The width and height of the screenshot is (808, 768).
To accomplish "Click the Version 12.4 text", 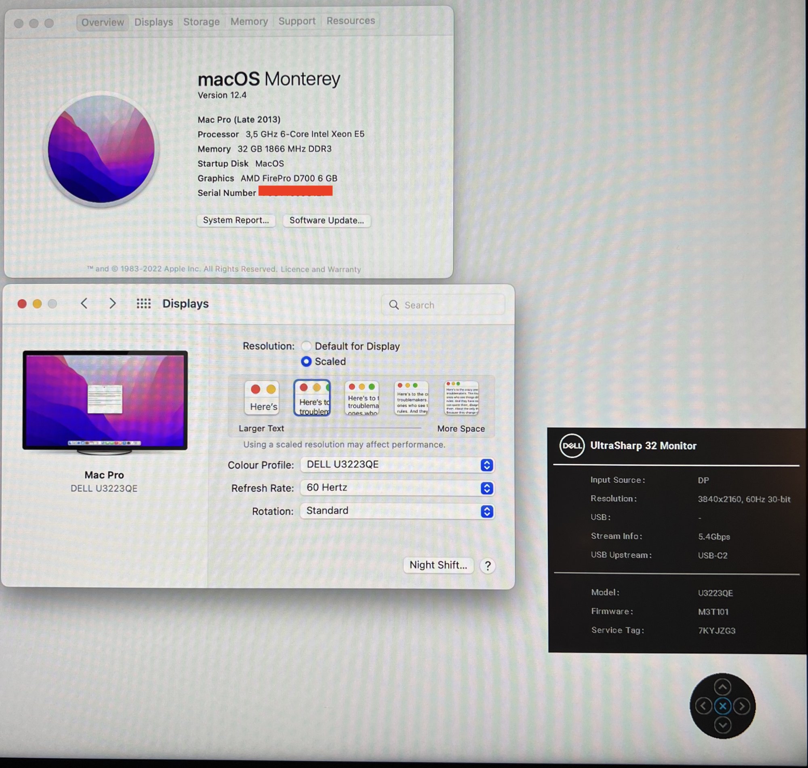I will coord(222,95).
